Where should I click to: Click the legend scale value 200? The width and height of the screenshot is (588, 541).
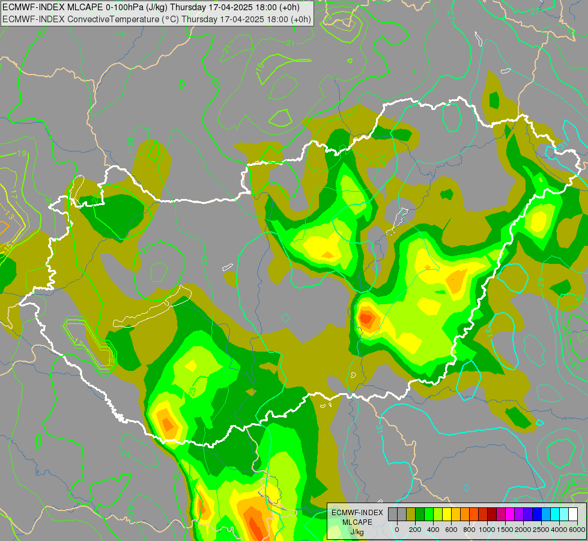[x=415, y=530]
